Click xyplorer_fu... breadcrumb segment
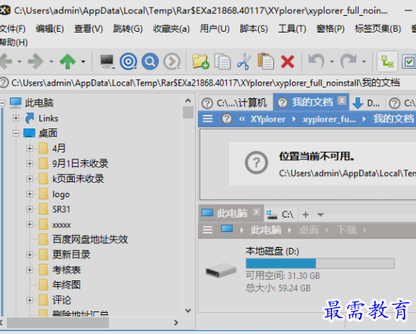This screenshot has height=334, width=416. (x=329, y=119)
